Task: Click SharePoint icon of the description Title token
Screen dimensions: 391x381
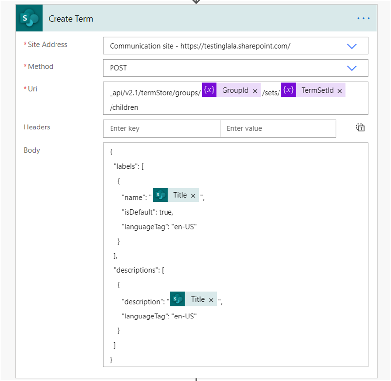Action: pos(177,299)
